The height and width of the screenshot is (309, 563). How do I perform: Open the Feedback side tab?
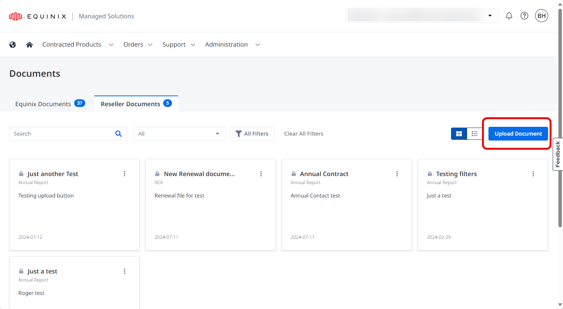(558, 154)
